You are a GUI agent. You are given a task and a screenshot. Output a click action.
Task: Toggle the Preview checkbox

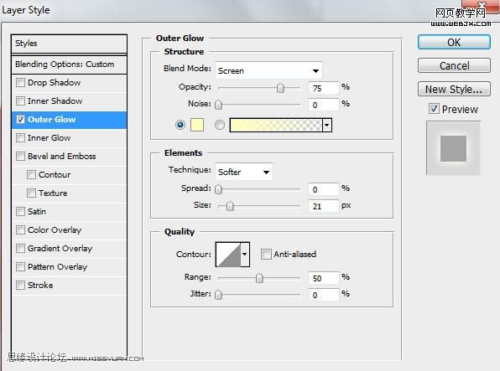tap(434, 109)
